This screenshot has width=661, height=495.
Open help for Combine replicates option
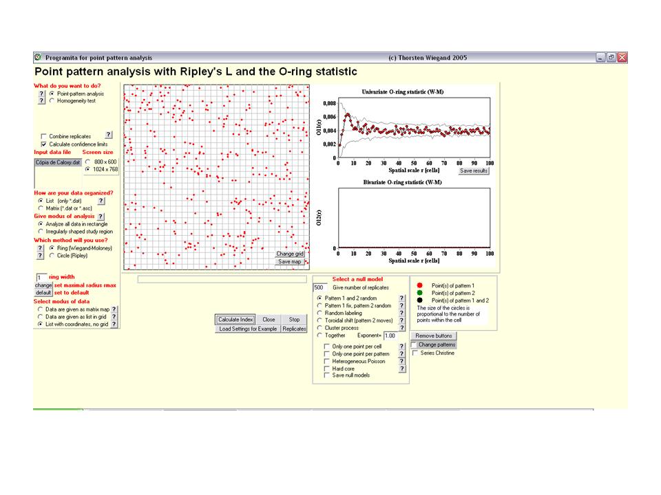tap(108, 135)
